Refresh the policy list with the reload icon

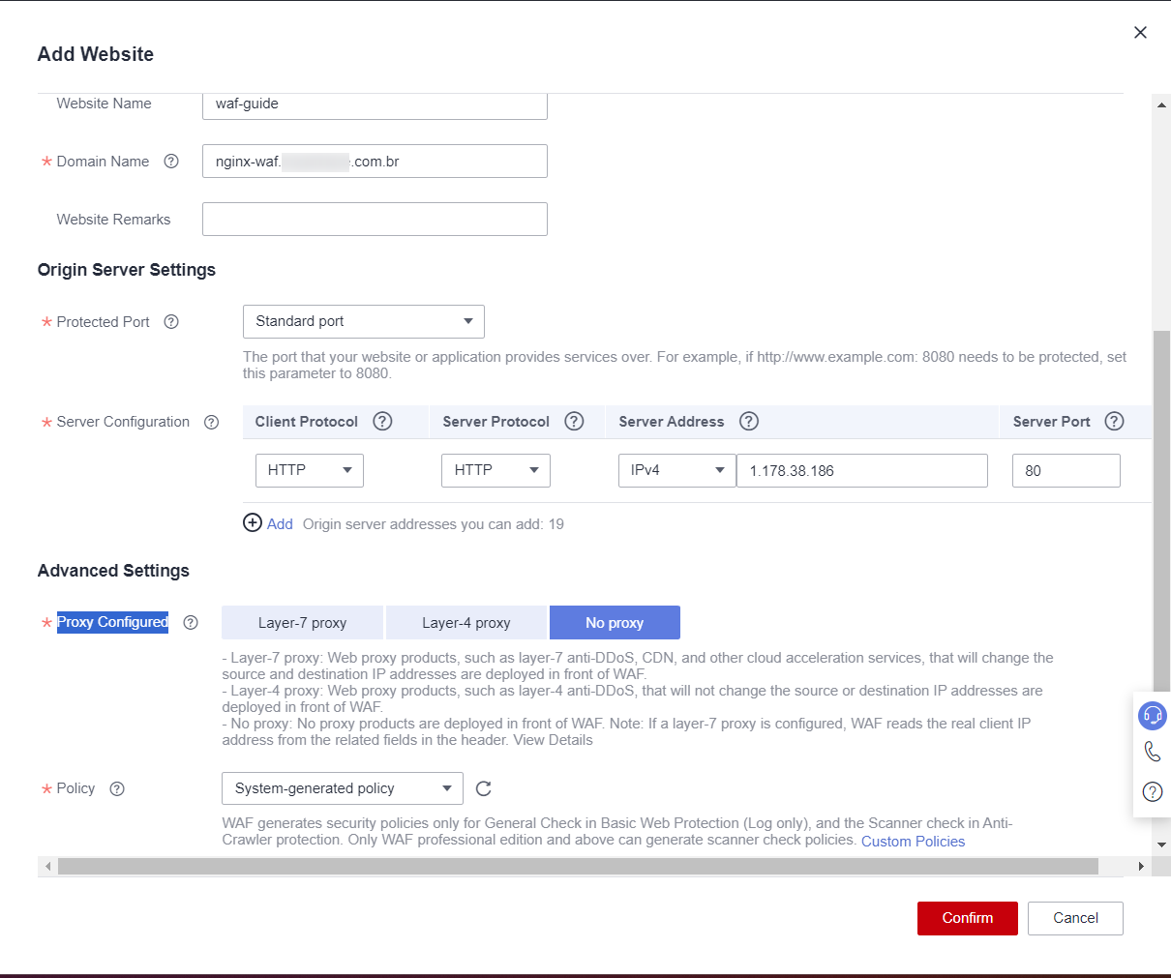tap(484, 788)
